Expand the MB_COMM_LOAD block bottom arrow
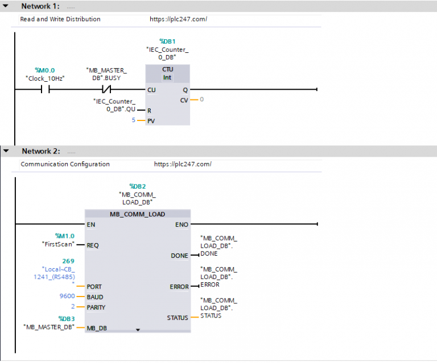 tap(137, 329)
